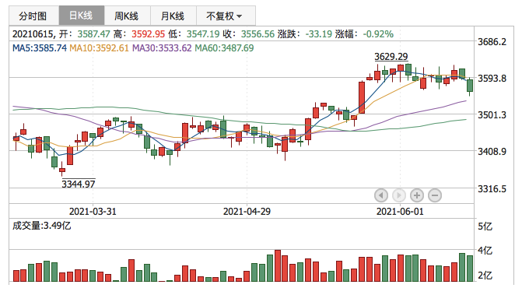The height and width of the screenshot is (288, 522).
Task: Click the 3501.3 price axis value
Action: [x=492, y=115]
